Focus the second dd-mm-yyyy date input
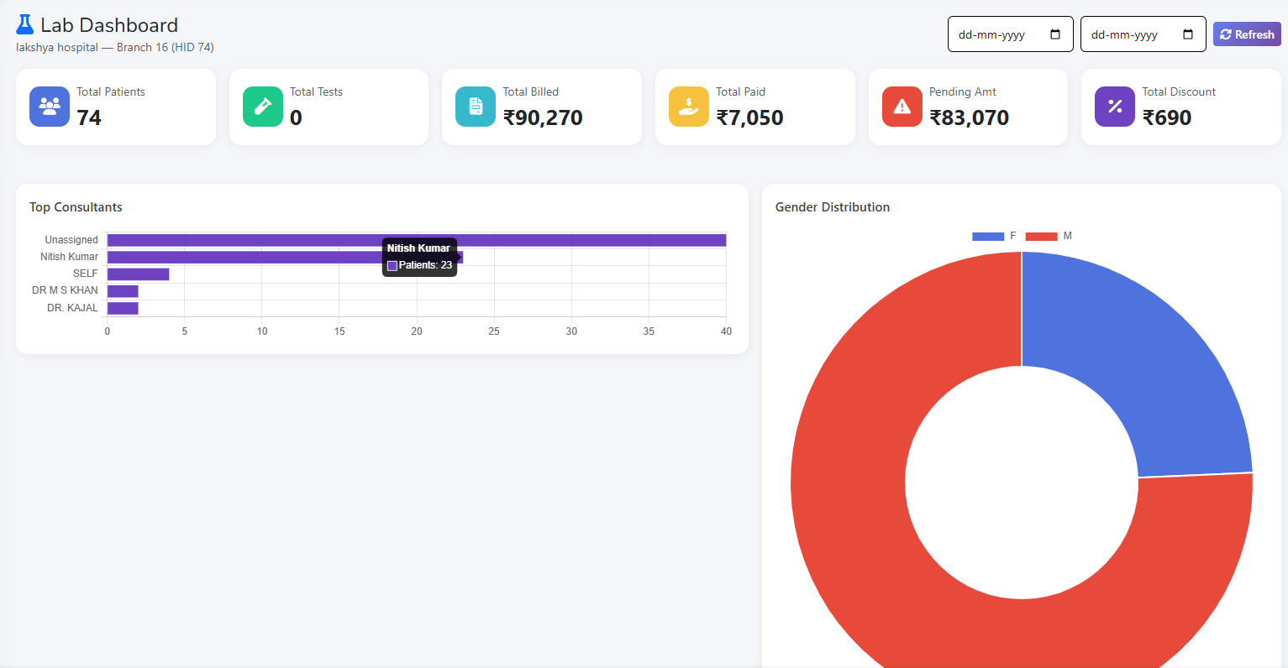 (1143, 34)
